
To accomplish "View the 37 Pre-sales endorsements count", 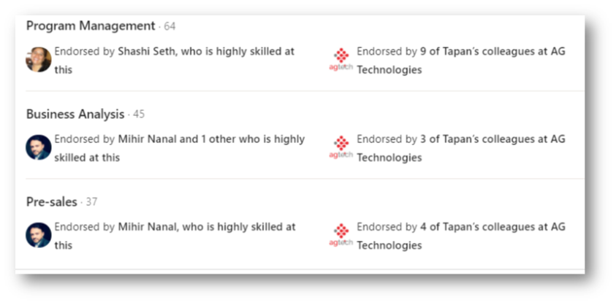I will click(x=91, y=202).
